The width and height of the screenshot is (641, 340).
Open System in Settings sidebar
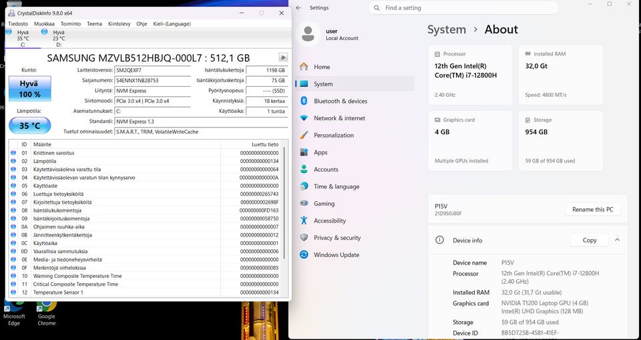click(355, 84)
